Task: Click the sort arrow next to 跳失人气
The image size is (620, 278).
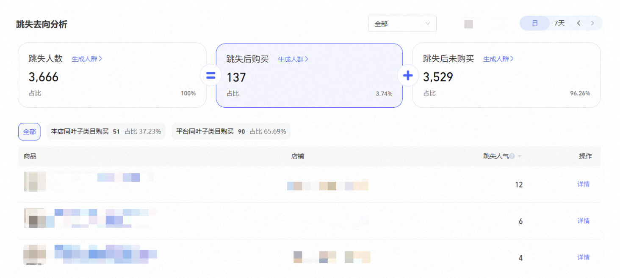Action: tap(520, 156)
